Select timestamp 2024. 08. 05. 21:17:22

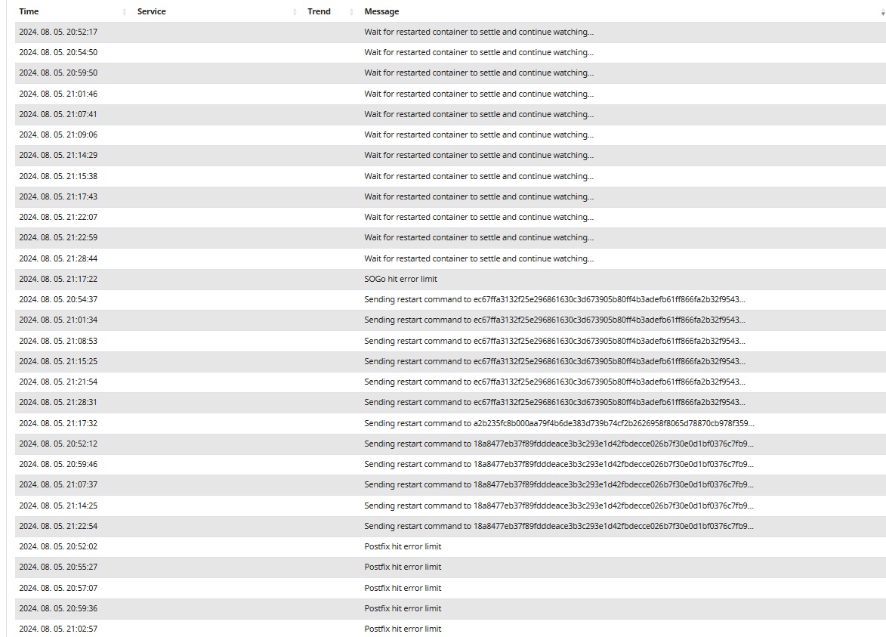point(58,280)
